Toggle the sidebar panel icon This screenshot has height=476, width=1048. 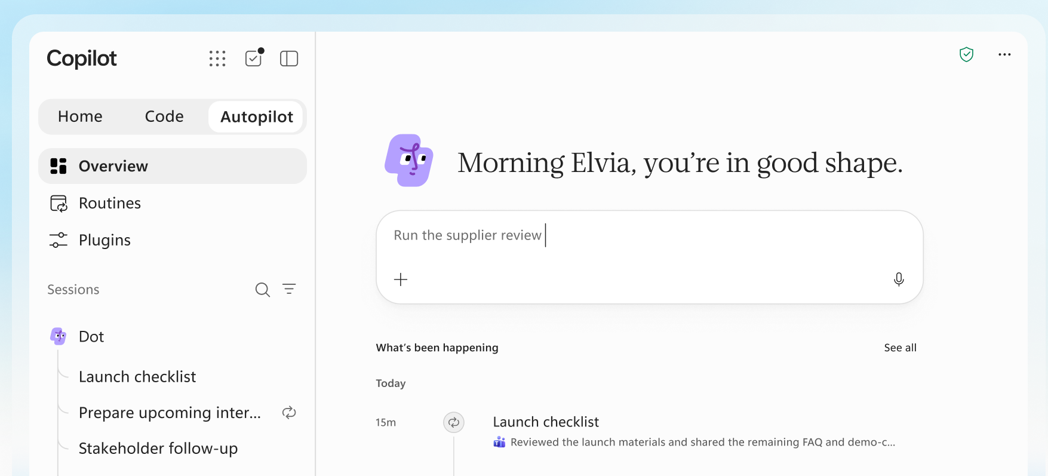[x=289, y=59]
